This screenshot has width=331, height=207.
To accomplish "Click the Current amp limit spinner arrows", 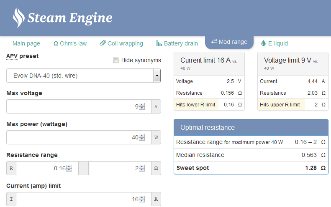I will [x=142, y=199].
